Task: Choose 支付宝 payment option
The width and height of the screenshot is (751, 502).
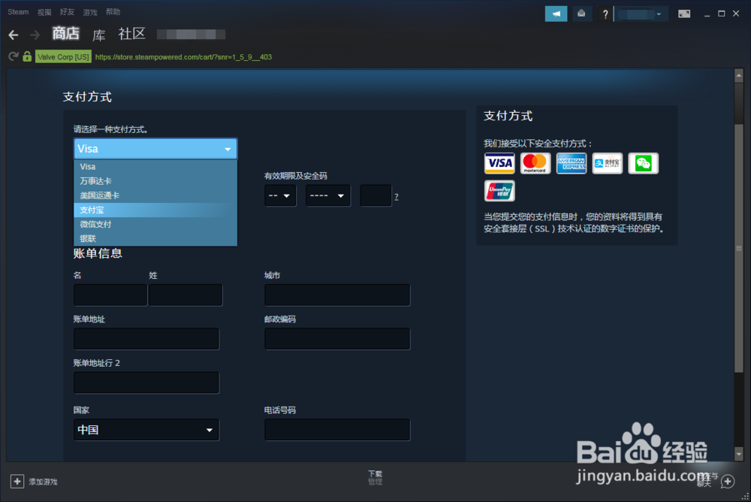Action: click(x=155, y=210)
